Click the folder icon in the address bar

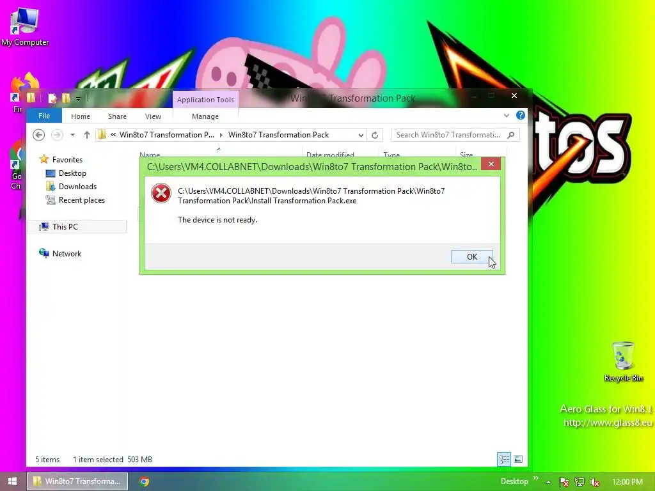(102, 134)
